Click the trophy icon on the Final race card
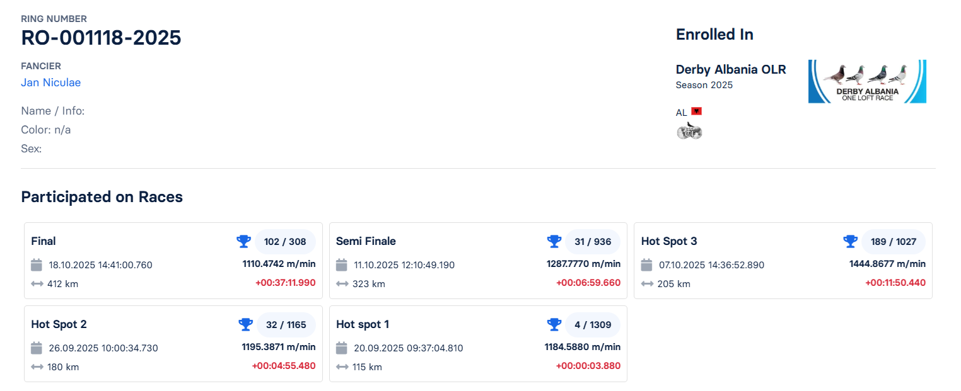This screenshot has height=391, width=961. pos(244,241)
